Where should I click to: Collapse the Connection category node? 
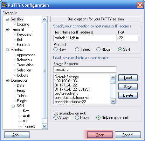pyautogui.click(x=7, y=80)
